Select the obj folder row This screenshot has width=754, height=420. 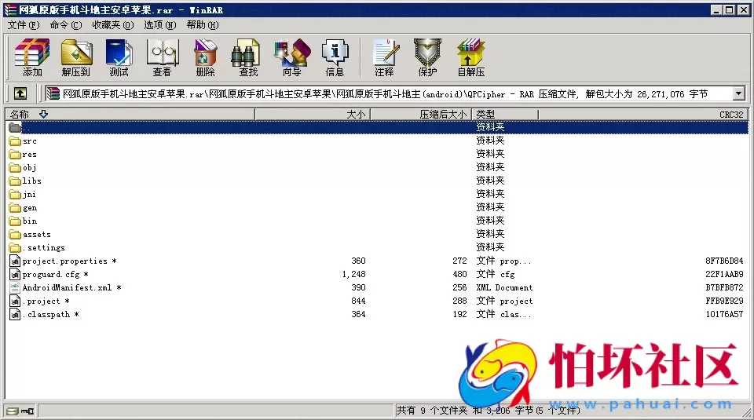point(377,168)
